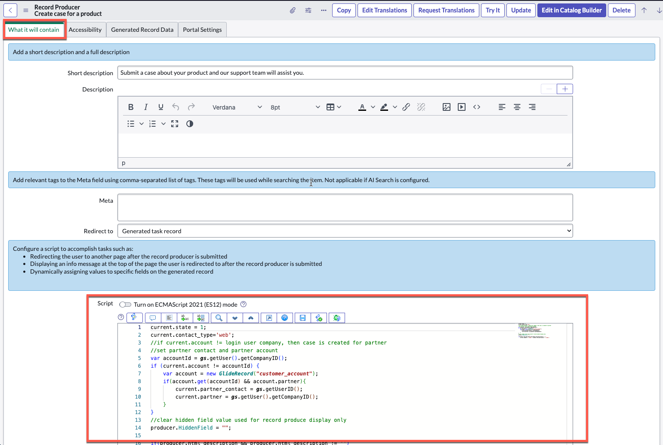The width and height of the screenshot is (663, 445).
Task: Open the script field help icon beside toolbar
Action: [x=121, y=317]
